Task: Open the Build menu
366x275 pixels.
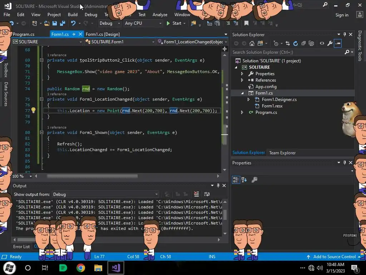Action: [73, 14]
